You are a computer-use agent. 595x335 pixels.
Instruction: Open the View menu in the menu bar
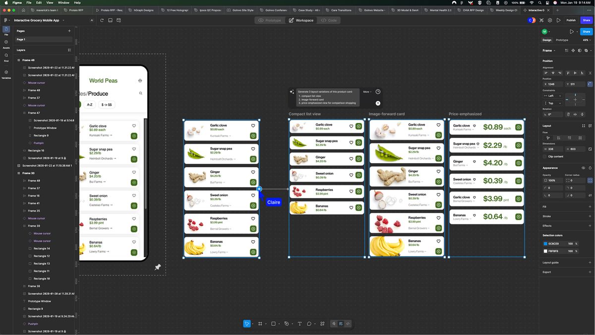(49, 2)
